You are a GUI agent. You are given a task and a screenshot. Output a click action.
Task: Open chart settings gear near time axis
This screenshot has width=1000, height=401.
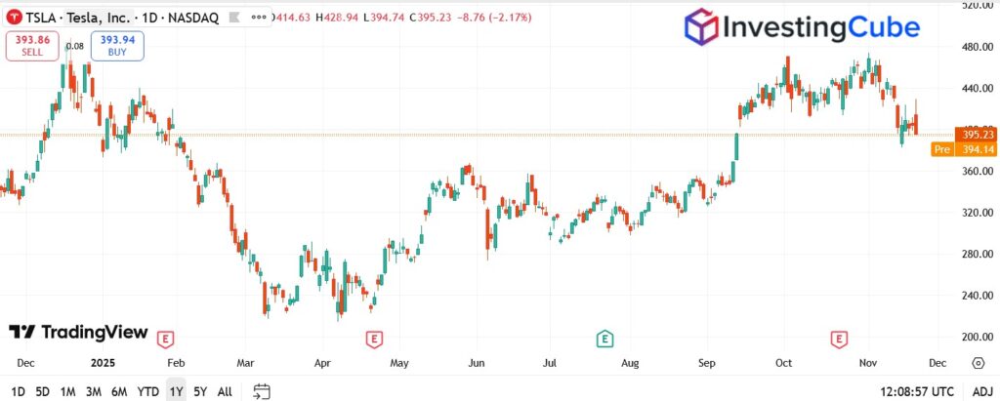(x=978, y=363)
